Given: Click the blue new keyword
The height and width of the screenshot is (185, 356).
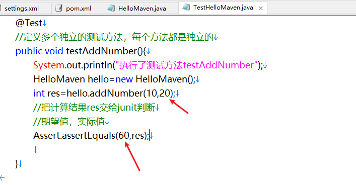Looking at the screenshot, I should [x=124, y=79].
